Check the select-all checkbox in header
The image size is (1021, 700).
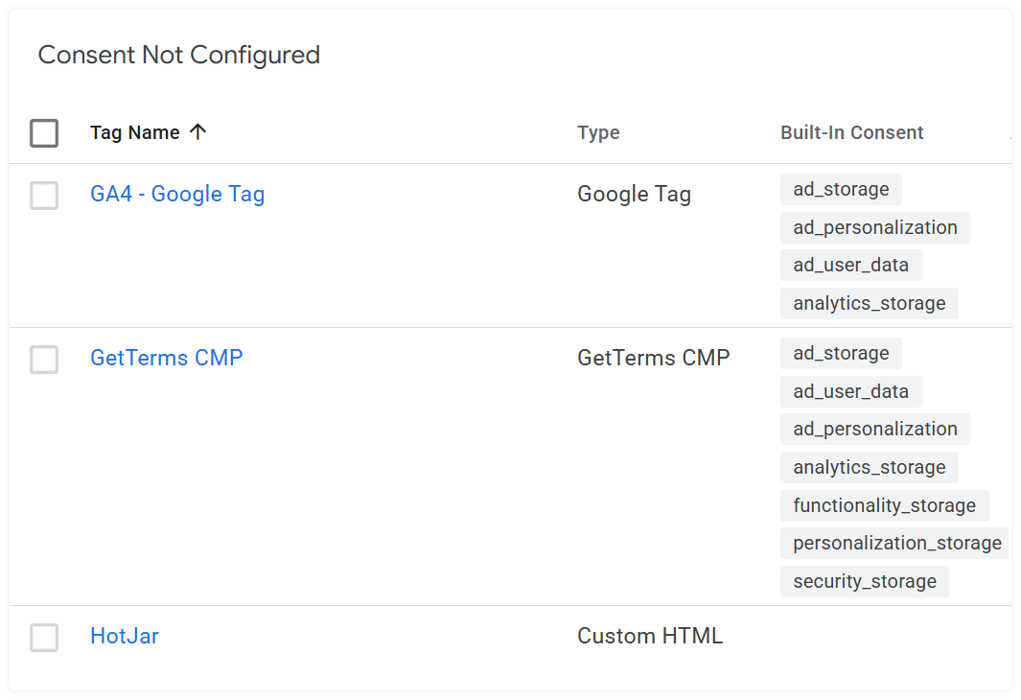click(44, 133)
